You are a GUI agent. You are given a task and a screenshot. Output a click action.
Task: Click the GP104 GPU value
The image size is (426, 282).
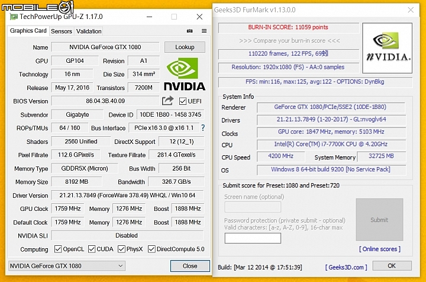75,60
